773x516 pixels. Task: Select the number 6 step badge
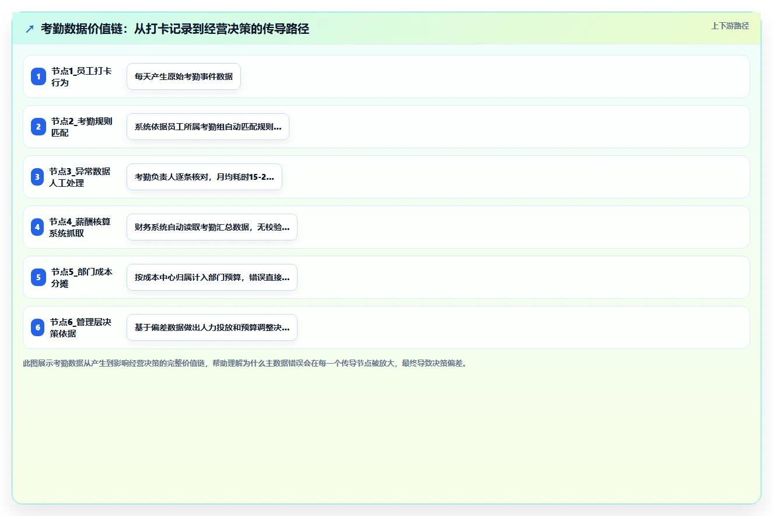(x=38, y=327)
